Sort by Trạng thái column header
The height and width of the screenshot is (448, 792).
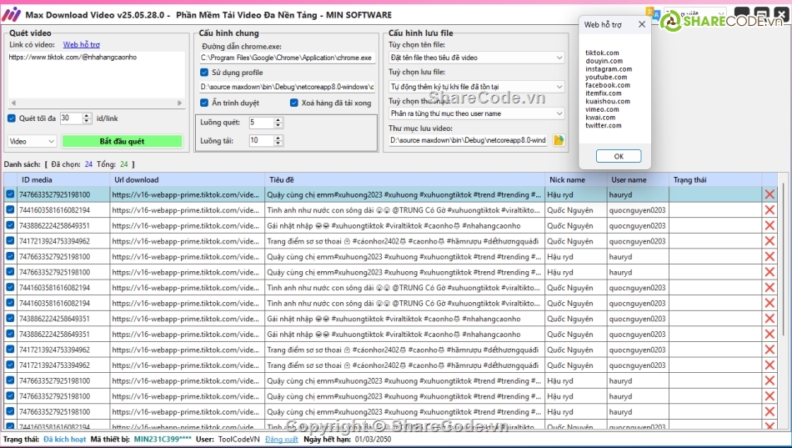click(715, 179)
